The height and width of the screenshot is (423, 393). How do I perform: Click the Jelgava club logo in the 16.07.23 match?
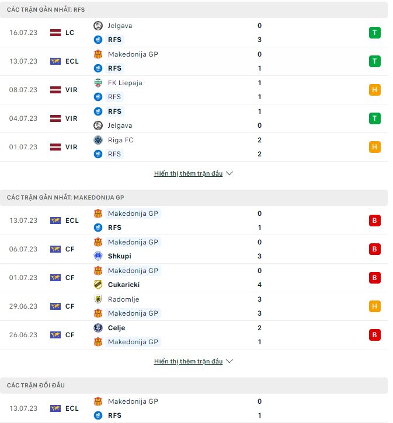click(98, 26)
